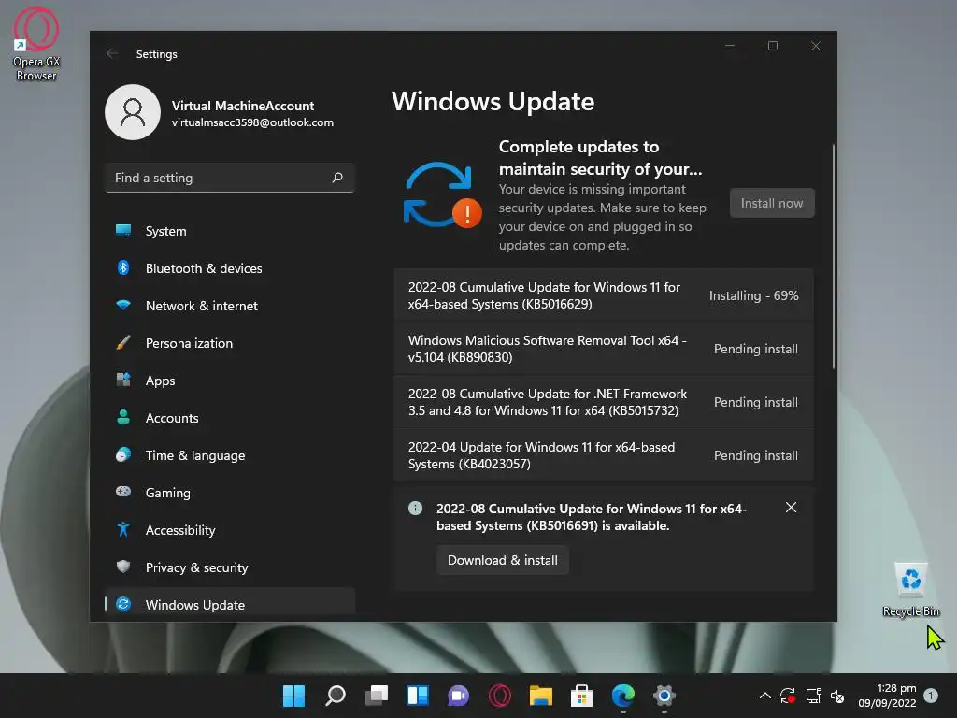Image resolution: width=957 pixels, height=718 pixels.
Task: Select Network & internet category
Action: coord(230,306)
